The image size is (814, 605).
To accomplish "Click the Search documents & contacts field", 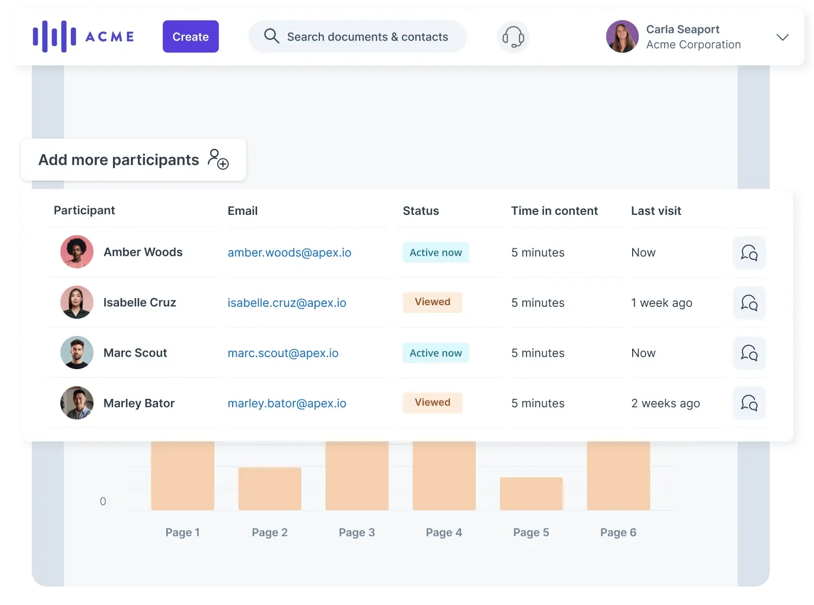I will [x=367, y=36].
